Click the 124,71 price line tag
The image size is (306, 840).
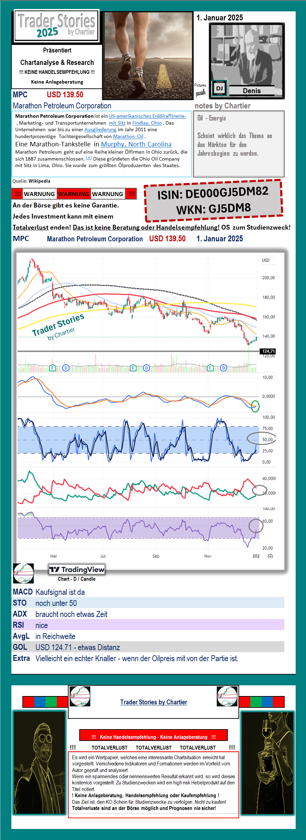tap(268, 351)
